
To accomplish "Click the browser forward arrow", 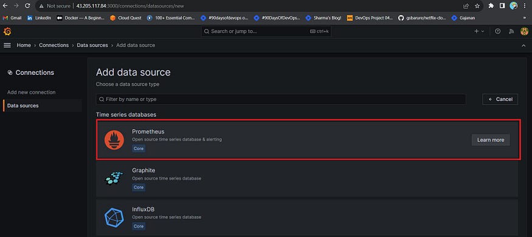I will coord(16,5).
